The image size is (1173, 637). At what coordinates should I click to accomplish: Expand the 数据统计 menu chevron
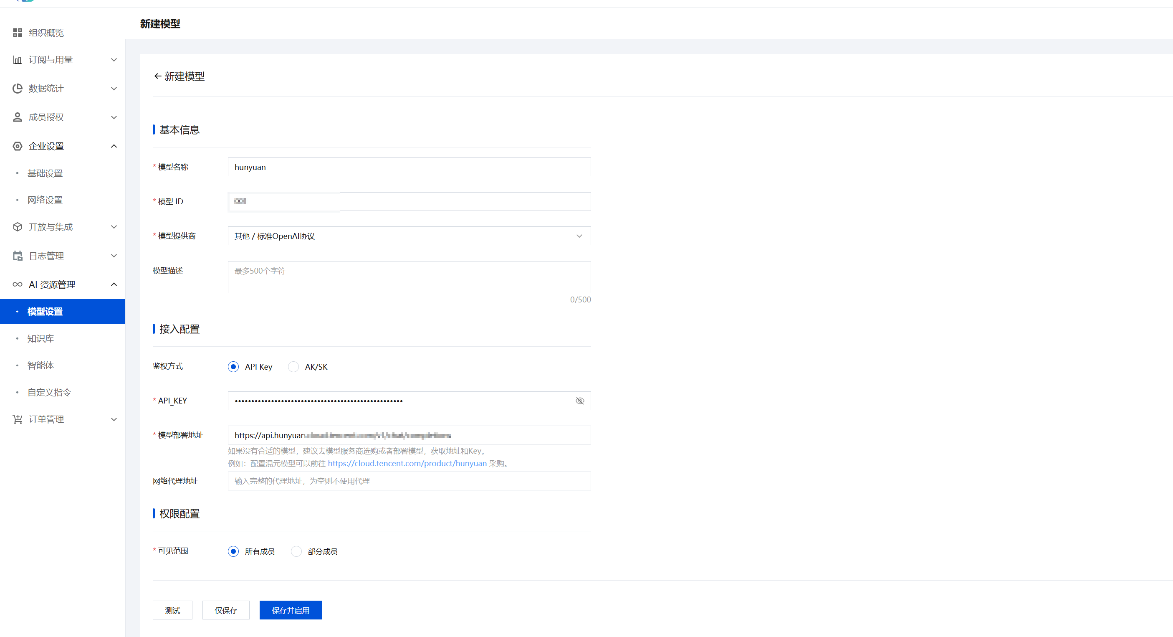[114, 89]
